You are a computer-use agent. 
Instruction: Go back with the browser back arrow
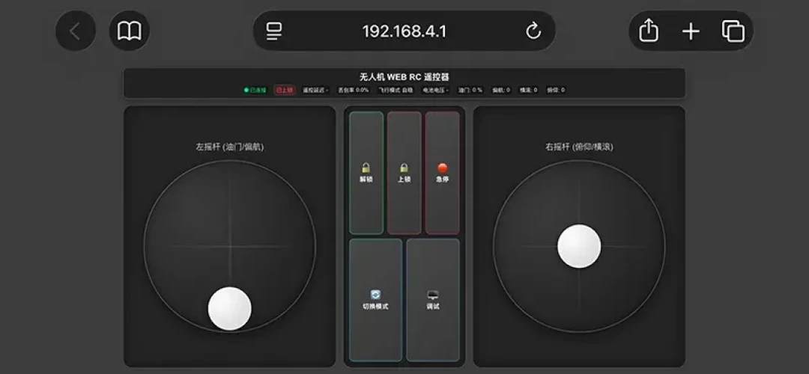point(76,31)
